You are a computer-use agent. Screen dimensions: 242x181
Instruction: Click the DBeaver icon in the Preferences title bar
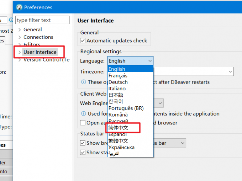[19, 7]
